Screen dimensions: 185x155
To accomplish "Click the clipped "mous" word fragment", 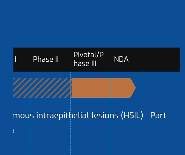I will (24, 116).
